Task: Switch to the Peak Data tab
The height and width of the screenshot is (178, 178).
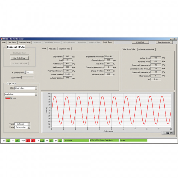Action: 53,48
